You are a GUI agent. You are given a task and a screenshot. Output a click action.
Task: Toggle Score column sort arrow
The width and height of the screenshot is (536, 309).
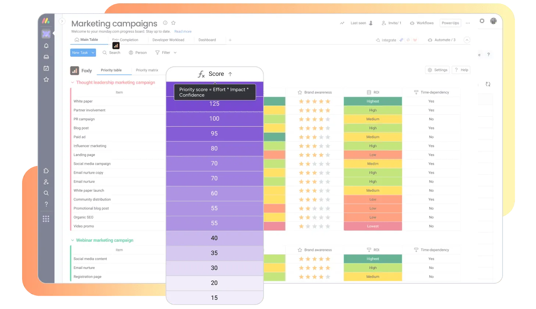[230, 74]
